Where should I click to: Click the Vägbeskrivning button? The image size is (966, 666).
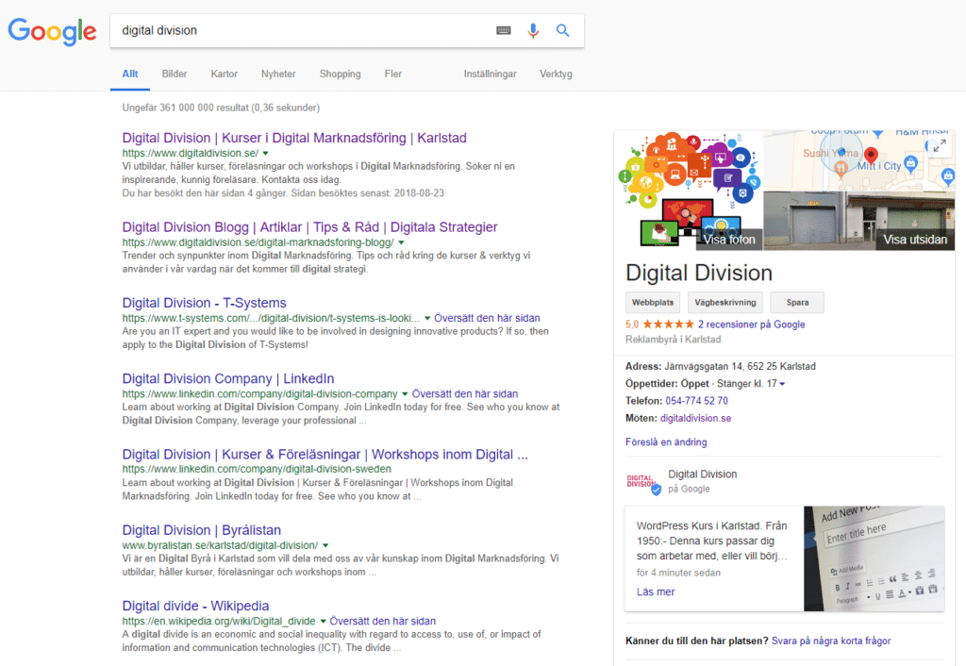coord(725,303)
